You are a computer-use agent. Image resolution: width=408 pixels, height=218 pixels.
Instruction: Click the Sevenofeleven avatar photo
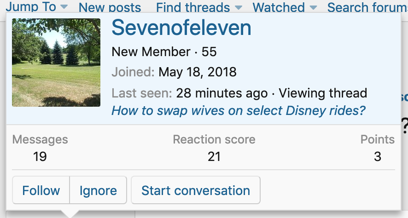tap(56, 63)
